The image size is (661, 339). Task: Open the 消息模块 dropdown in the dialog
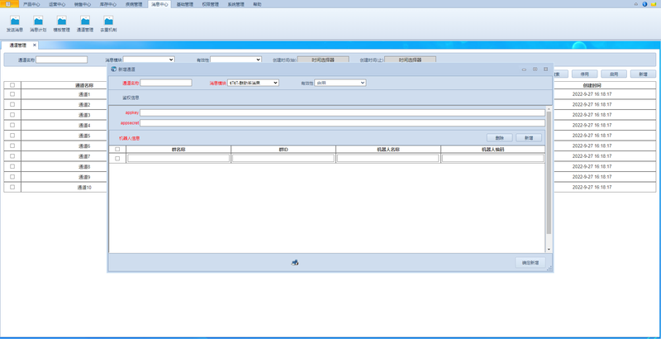[x=253, y=83]
